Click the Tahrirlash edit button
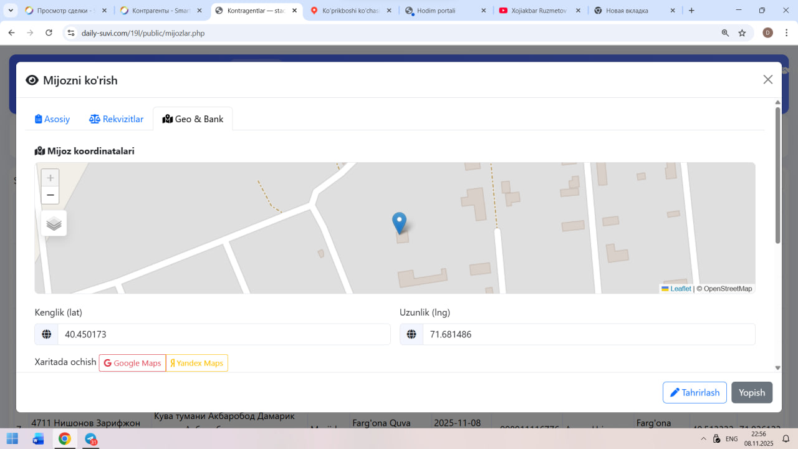The width and height of the screenshot is (798, 449). click(695, 393)
